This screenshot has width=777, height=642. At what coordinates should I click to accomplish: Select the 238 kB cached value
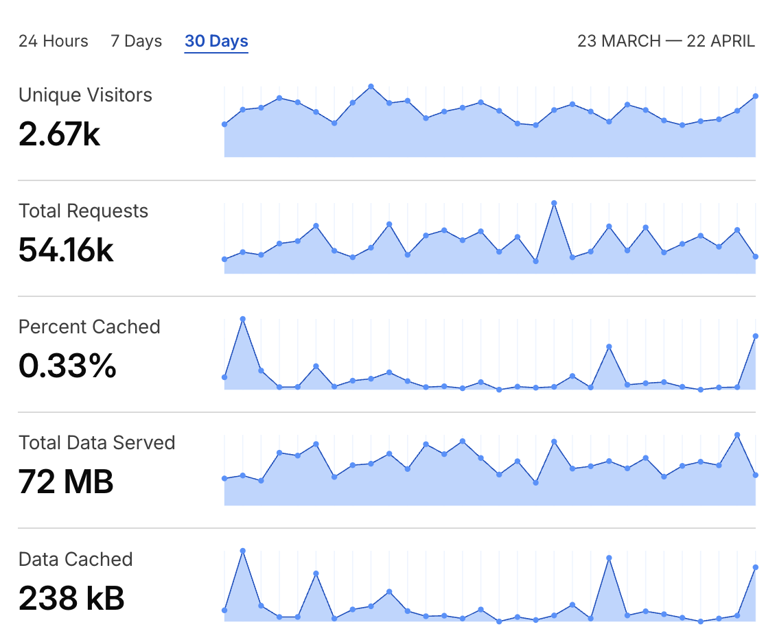point(71,598)
